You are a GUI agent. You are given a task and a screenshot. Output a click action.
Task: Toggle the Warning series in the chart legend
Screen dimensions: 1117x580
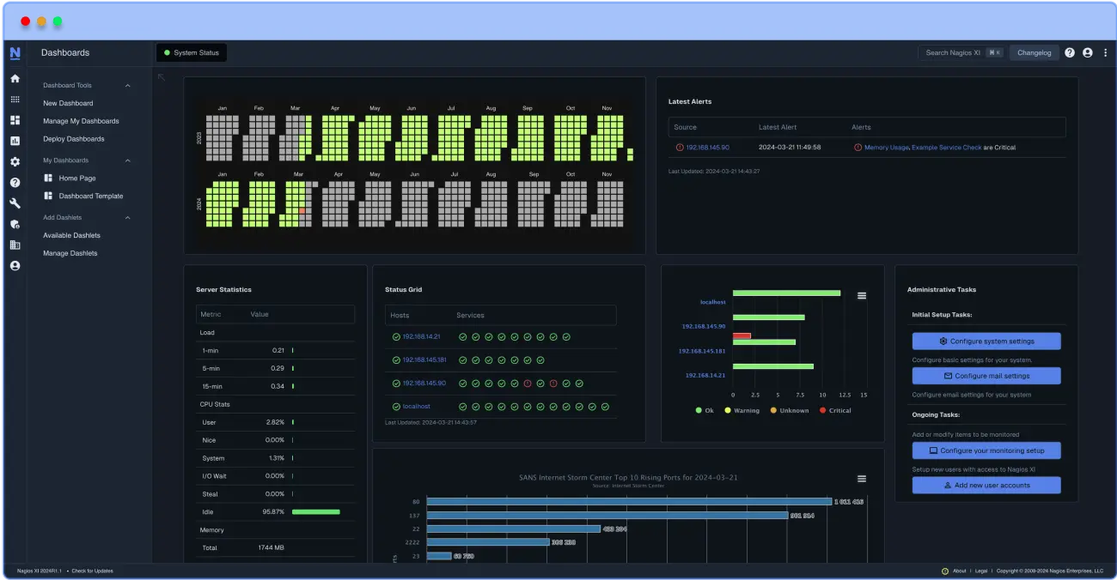(x=742, y=410)
